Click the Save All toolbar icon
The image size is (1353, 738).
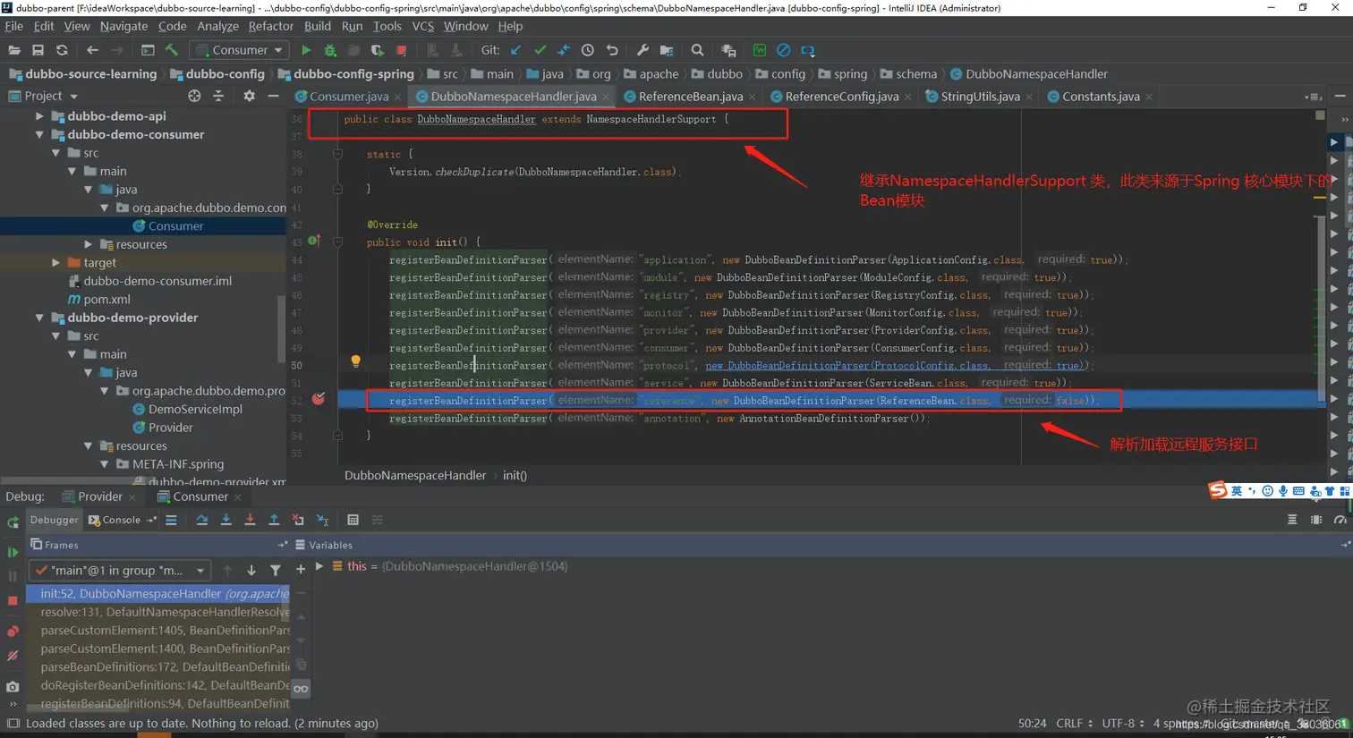(x=38, y=50)
